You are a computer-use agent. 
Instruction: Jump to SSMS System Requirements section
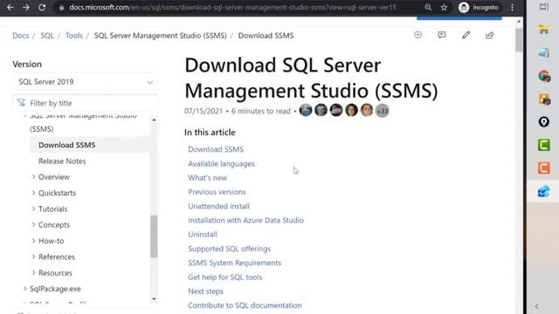click(x=235, y=263)
